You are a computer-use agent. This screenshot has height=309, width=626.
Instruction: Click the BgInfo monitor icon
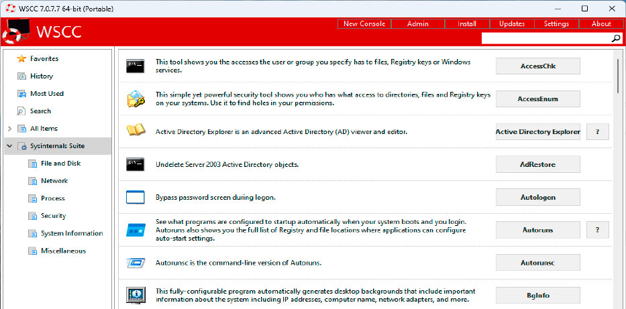coord(134,296)
